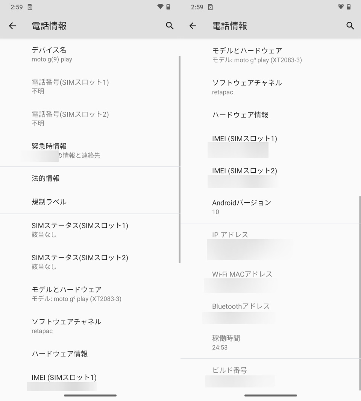Screen dimensions: 361x401
Task: Open 法的情報 item
Action: (x=89, y=178)
